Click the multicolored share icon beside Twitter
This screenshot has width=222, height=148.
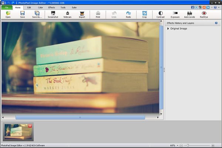pyautogui.click(x=200, y=7)
